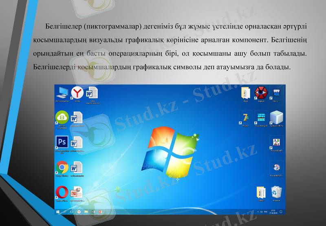Click the volume speaker tray icon
Viewport: 326px width, 226px height.
(x=262, y=212)
